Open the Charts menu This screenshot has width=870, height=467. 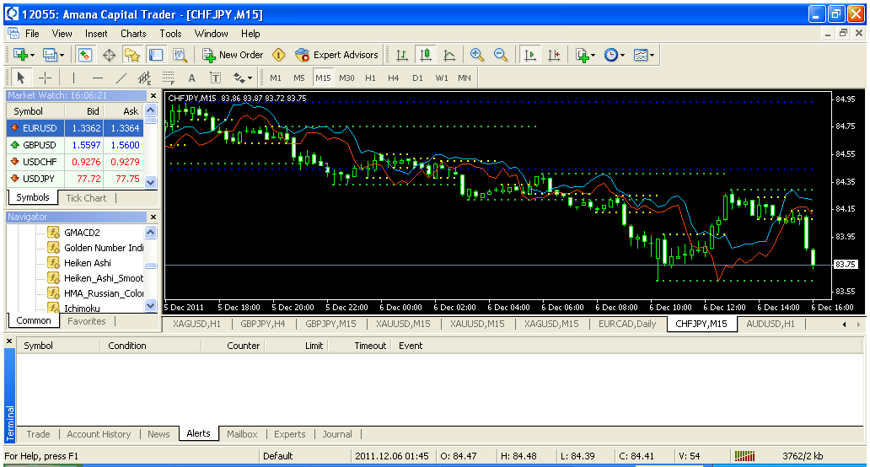[133, 34]
